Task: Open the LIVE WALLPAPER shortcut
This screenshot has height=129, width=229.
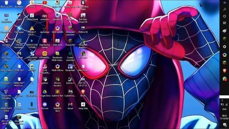Action: (45, 69)
